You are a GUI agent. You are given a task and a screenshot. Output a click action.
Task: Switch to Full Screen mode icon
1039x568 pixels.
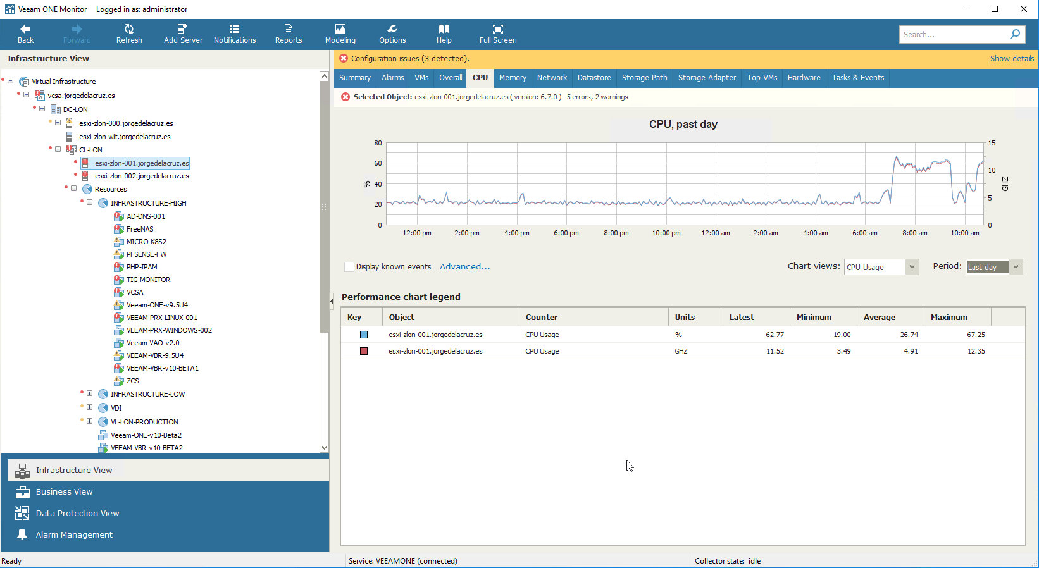pyautogui.click(x=498, y=29)
